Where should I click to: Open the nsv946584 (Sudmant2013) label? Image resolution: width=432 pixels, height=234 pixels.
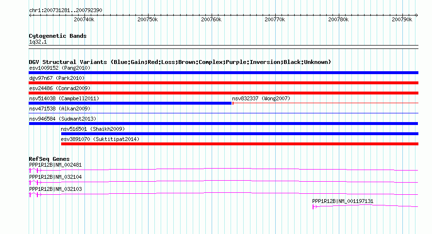pyautogui.click(x=63, y=119)
